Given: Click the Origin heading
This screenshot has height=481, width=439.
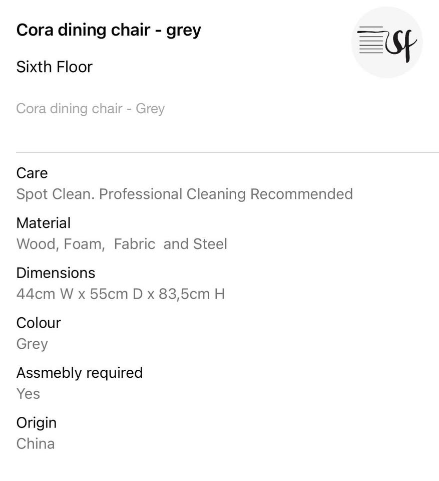Looking at the screenshot, I should 37,422.
